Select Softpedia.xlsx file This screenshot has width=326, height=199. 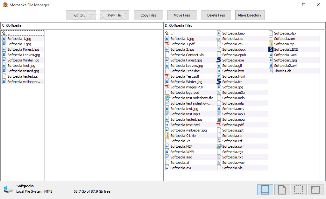pos(294,33)
